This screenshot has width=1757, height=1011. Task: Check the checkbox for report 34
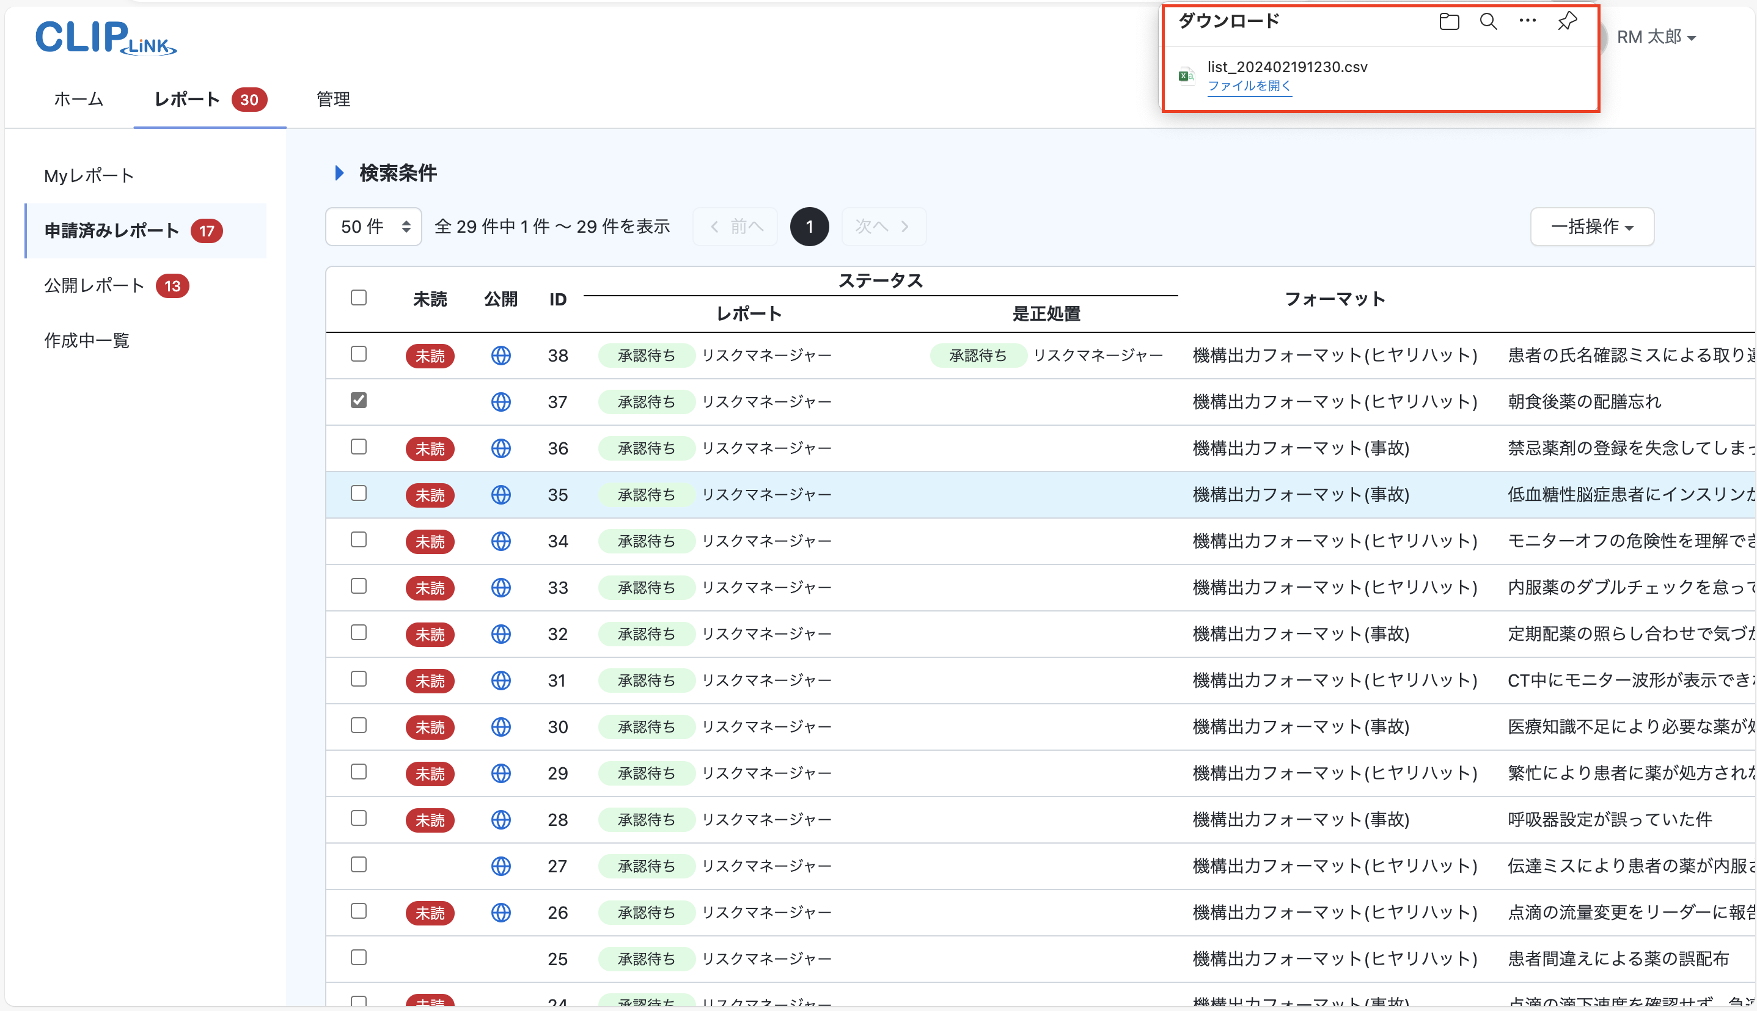pyautogui.click(x=358, y=540)
